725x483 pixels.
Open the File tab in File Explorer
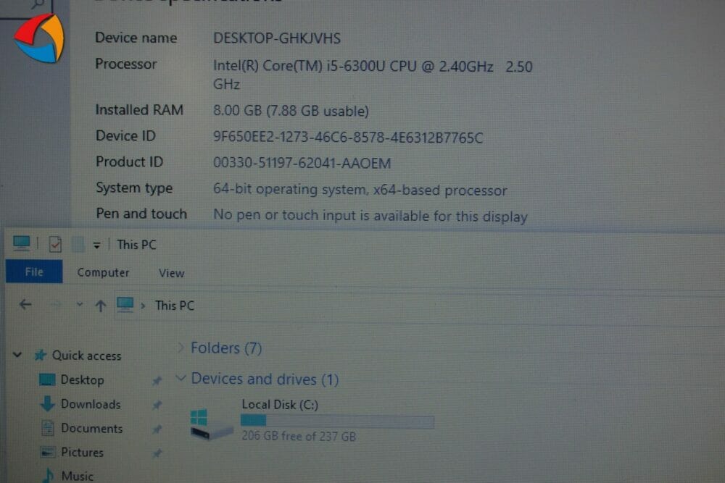[x=34, y=272]
